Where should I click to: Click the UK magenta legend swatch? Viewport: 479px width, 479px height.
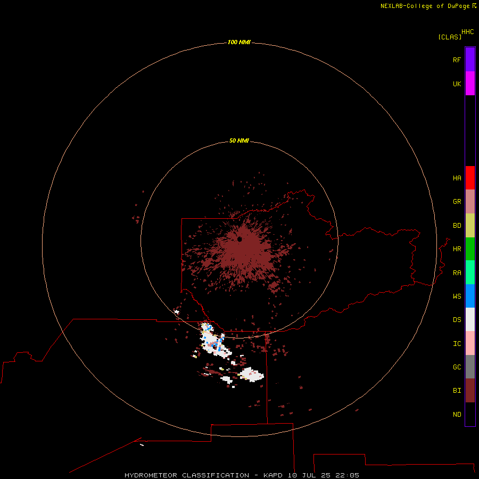470,84
